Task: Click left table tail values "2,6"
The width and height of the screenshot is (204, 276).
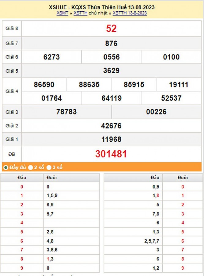Action: 50,232
